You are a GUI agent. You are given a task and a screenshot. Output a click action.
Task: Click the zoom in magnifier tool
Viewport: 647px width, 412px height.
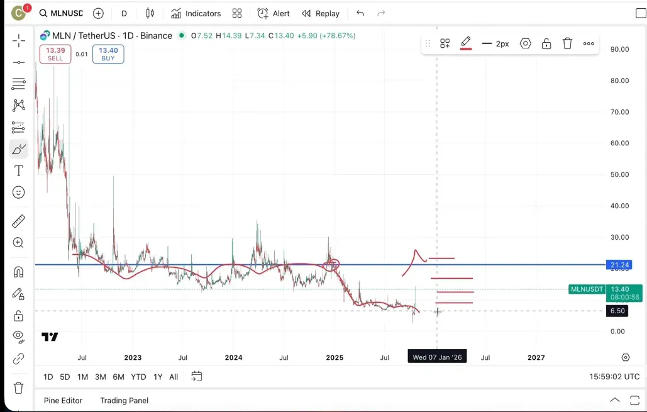coord(19,243)
